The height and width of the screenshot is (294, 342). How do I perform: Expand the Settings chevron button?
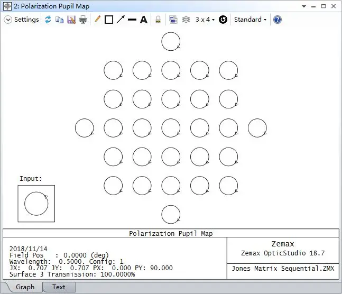pyautogui.click(x=8, y=20)
